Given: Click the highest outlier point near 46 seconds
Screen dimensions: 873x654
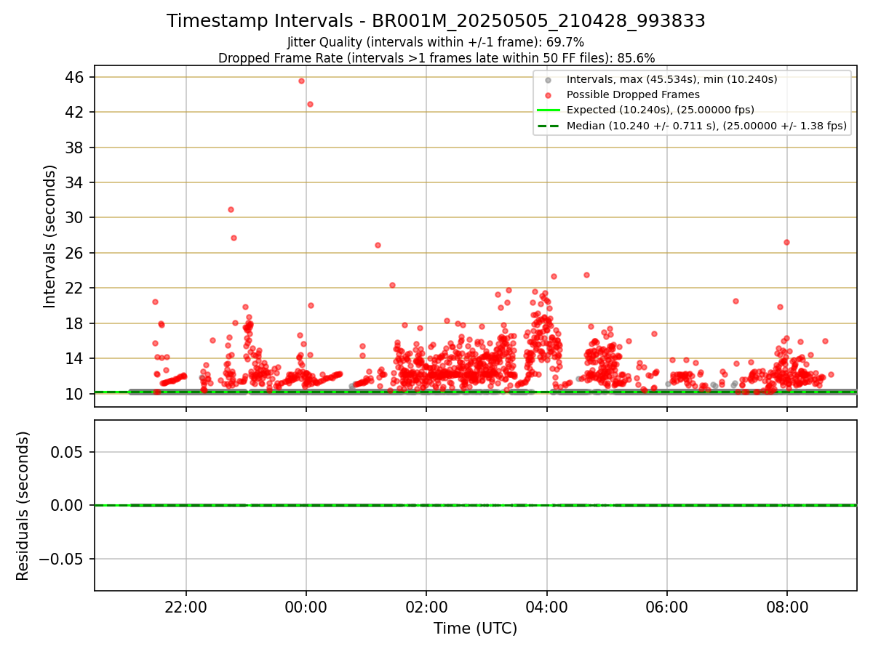Looking at the screenshot, I should click(x=301, y=81).
